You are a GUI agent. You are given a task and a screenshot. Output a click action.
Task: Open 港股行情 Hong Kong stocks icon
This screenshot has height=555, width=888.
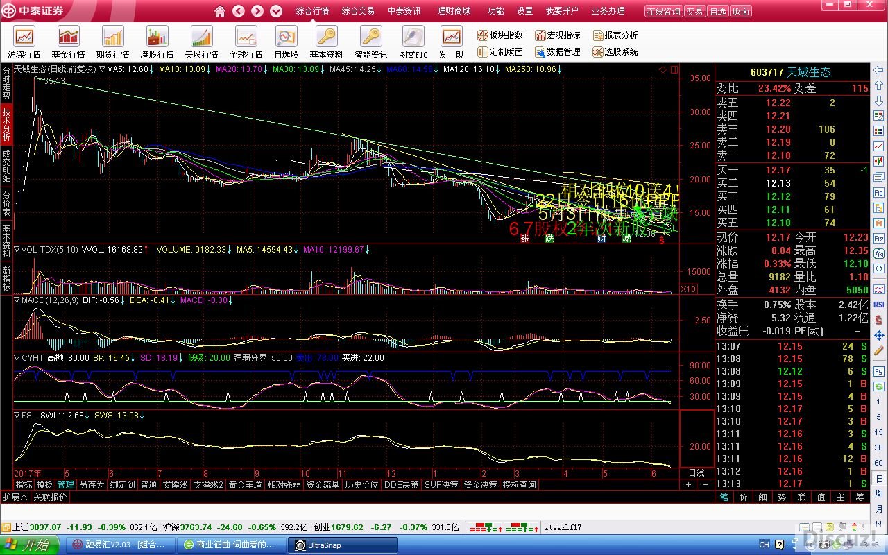(157, 42)
